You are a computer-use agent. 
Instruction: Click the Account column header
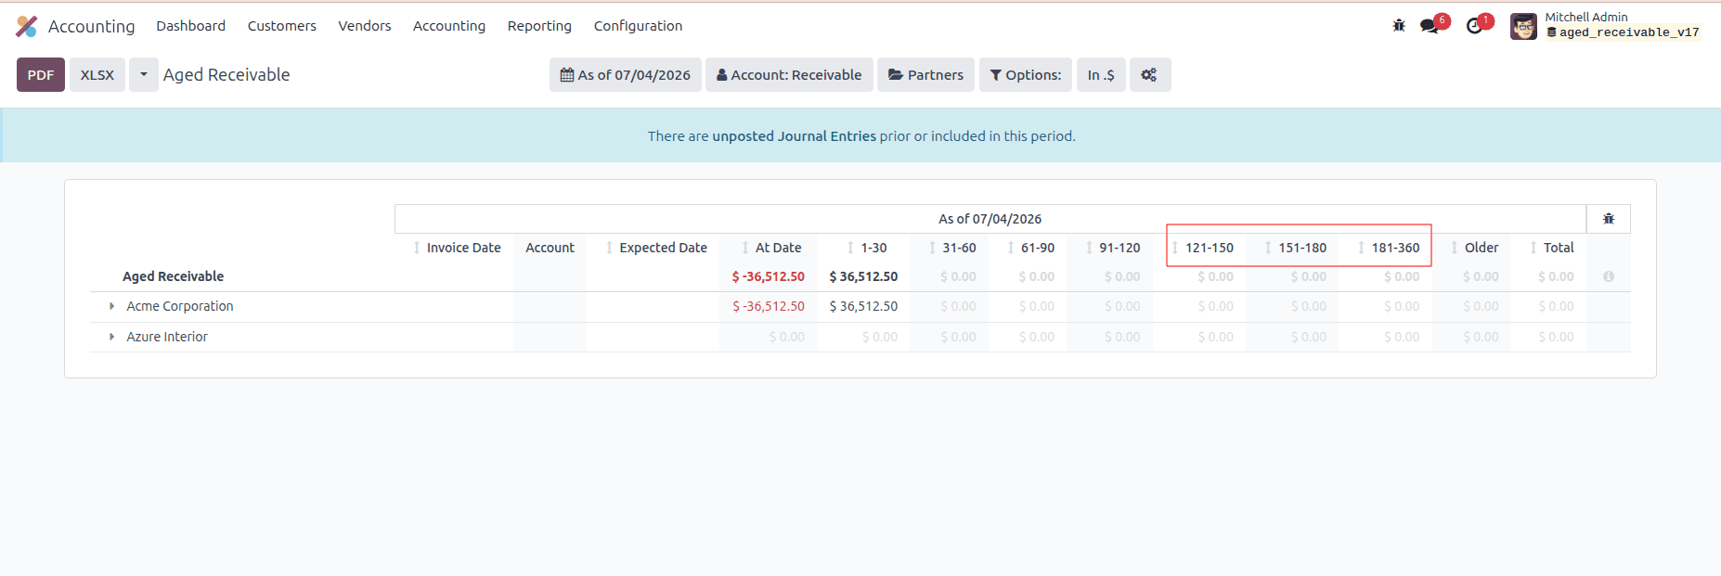click(x=550, y=248)
